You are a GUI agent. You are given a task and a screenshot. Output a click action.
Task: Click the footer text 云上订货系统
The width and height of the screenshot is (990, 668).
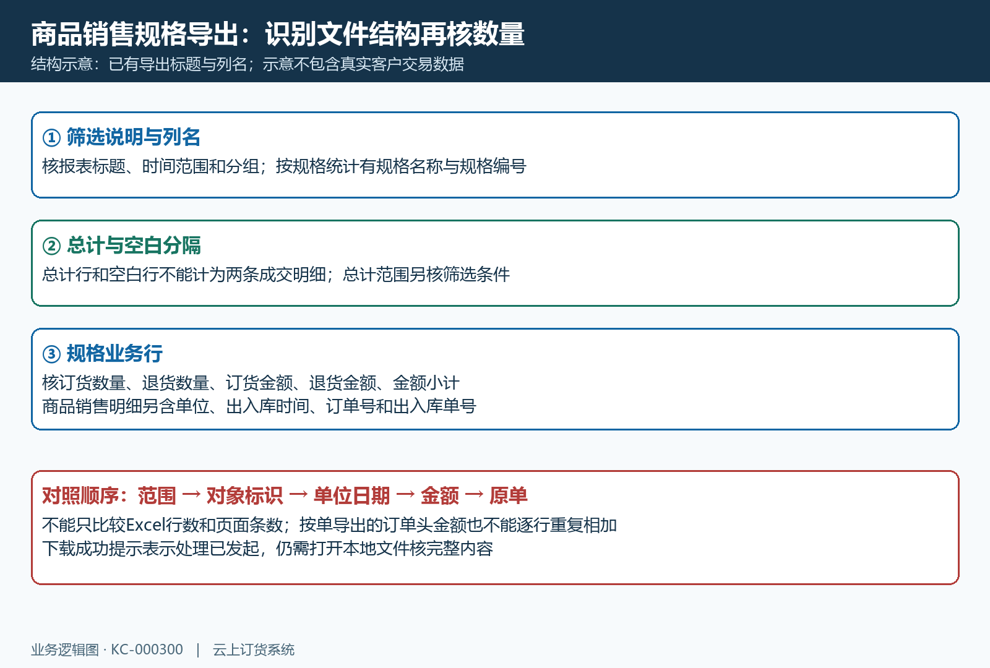click(x=254, y=650)
